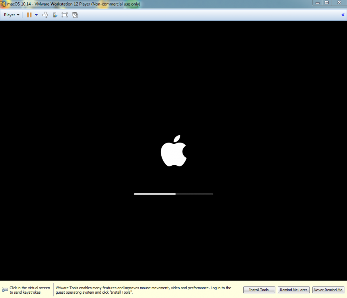
Task: Expand the power options dropdown arrow
Action: pyautogui.click(x=37, y=15)
